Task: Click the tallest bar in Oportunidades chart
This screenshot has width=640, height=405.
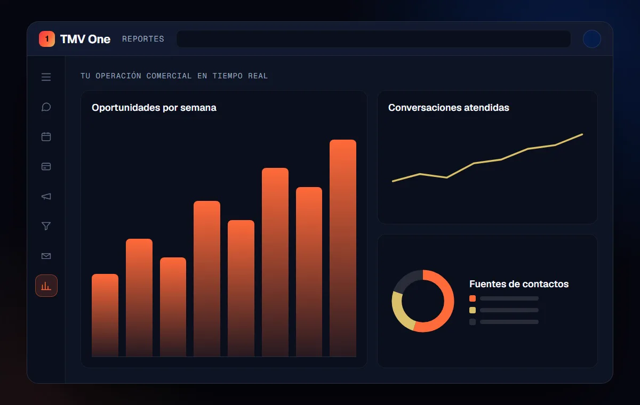Action: pos(343,248)
